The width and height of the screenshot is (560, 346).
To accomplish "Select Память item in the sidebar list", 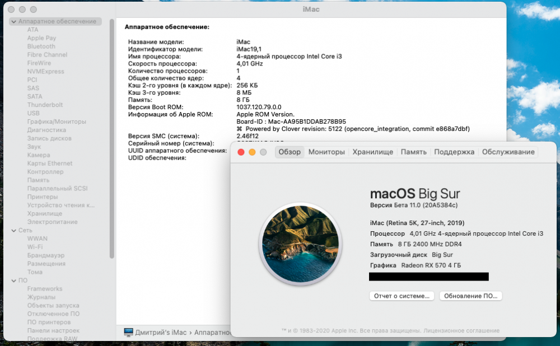I will (38, 180).
